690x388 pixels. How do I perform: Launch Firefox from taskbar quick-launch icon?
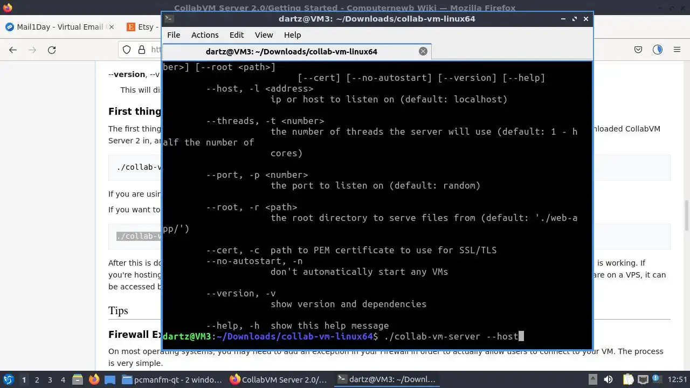pos(94,379)
